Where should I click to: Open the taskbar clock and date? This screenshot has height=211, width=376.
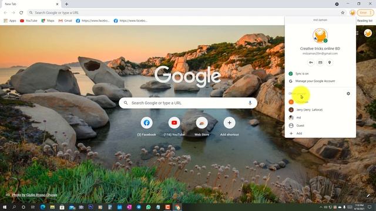tap(359, 207)
